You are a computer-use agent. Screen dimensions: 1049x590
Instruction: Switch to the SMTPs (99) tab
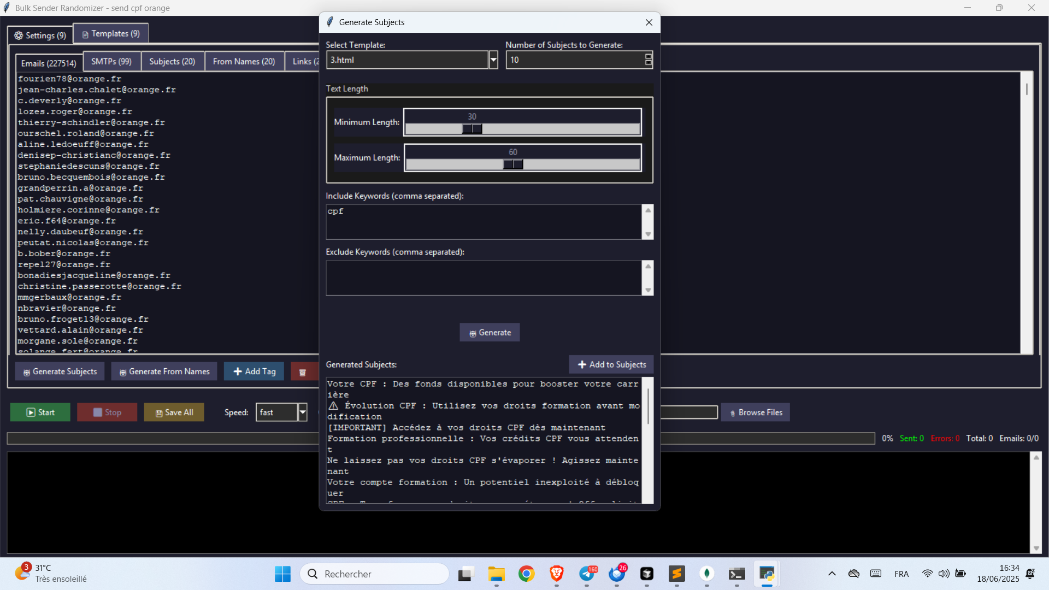tap(111, 61)
